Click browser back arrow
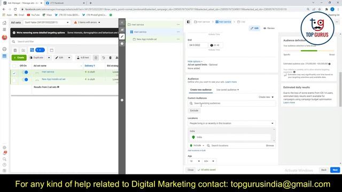 coord(4,10)
